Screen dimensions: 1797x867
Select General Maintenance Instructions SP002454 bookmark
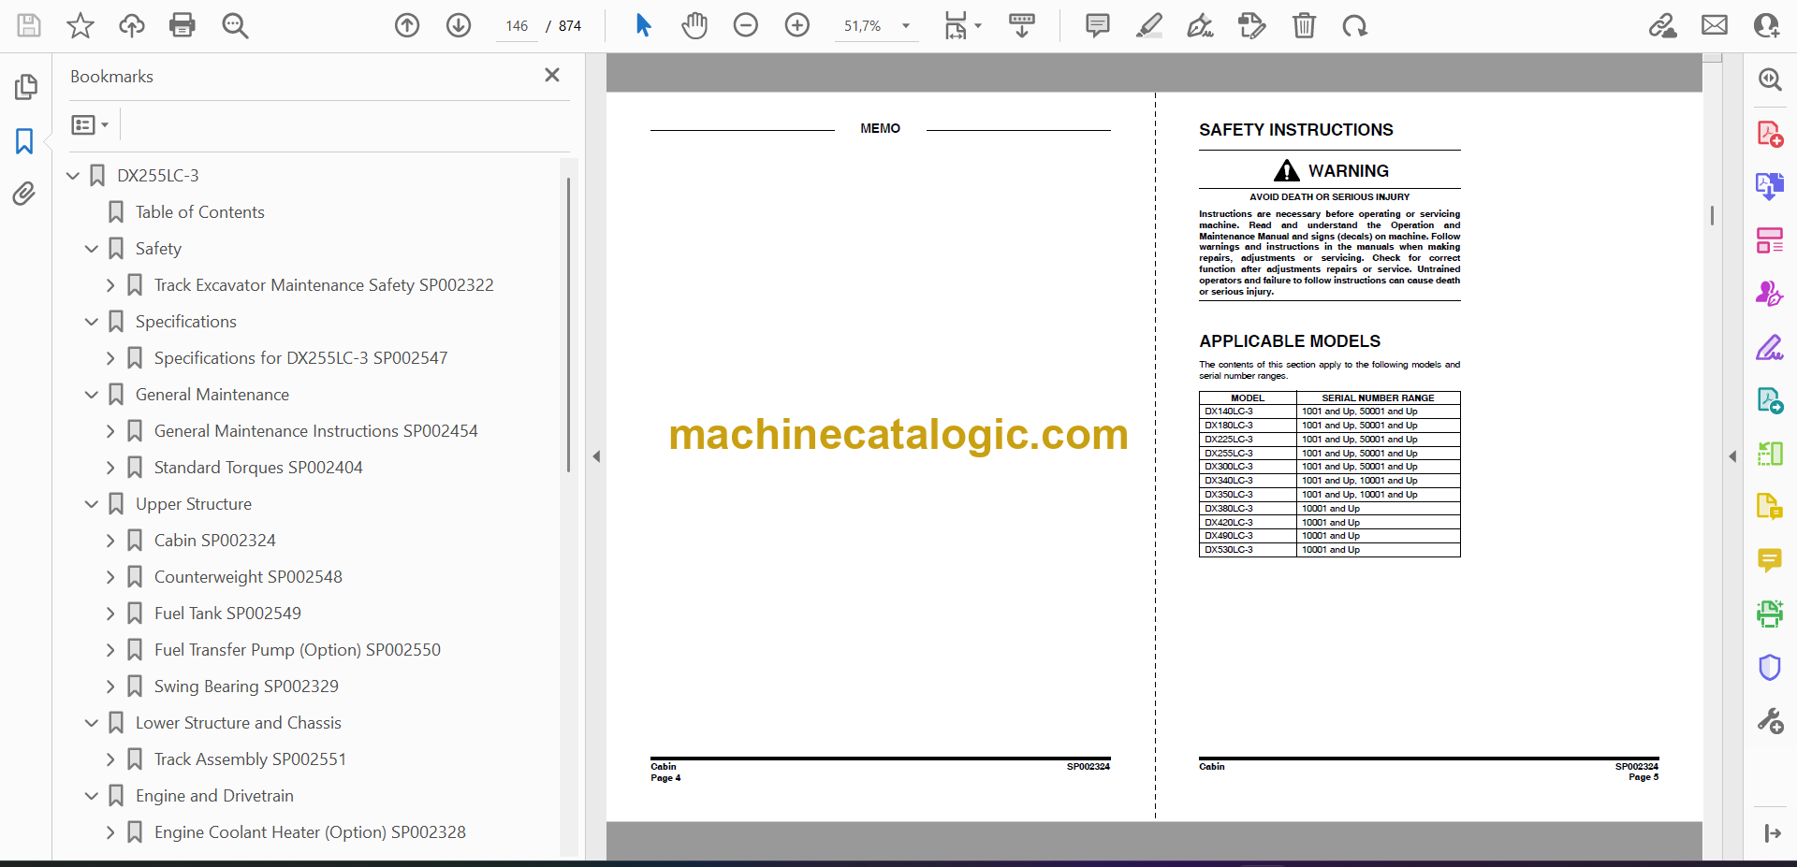click(x=315, y=431)
